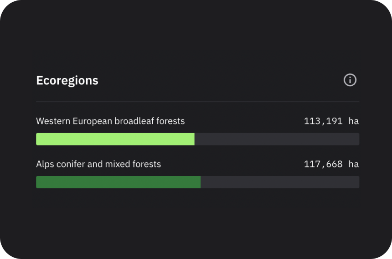
Task: Click the unfilled track of Western European bar
Action: 277,139
